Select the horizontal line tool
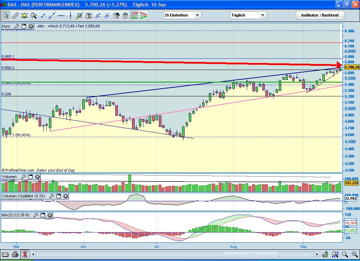Viewport: 360px width, 261px height. point(61,15)
